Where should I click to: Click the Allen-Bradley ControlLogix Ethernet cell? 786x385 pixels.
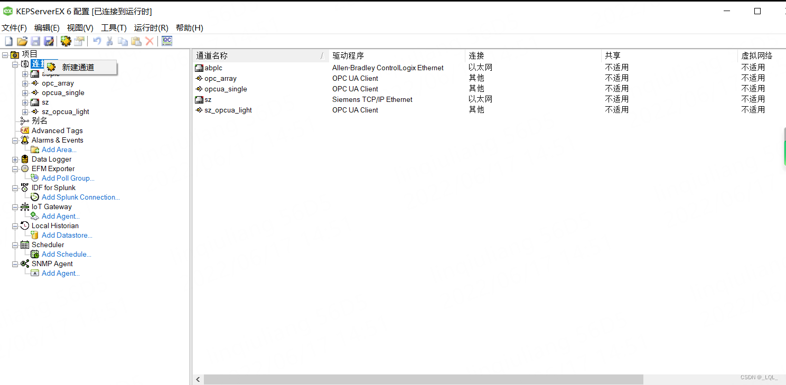388,68
